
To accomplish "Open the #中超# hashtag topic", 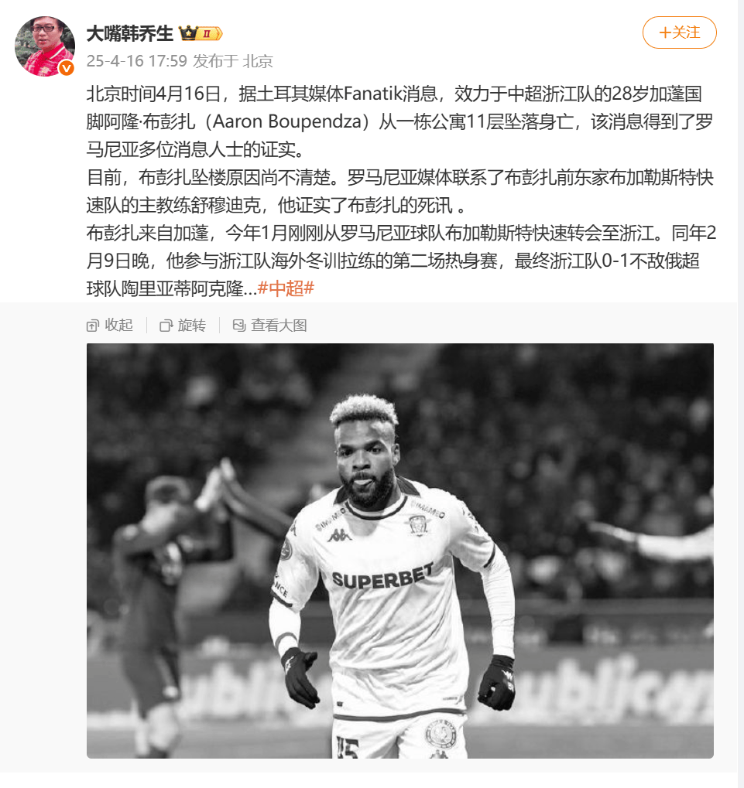I will click(286, 288).
